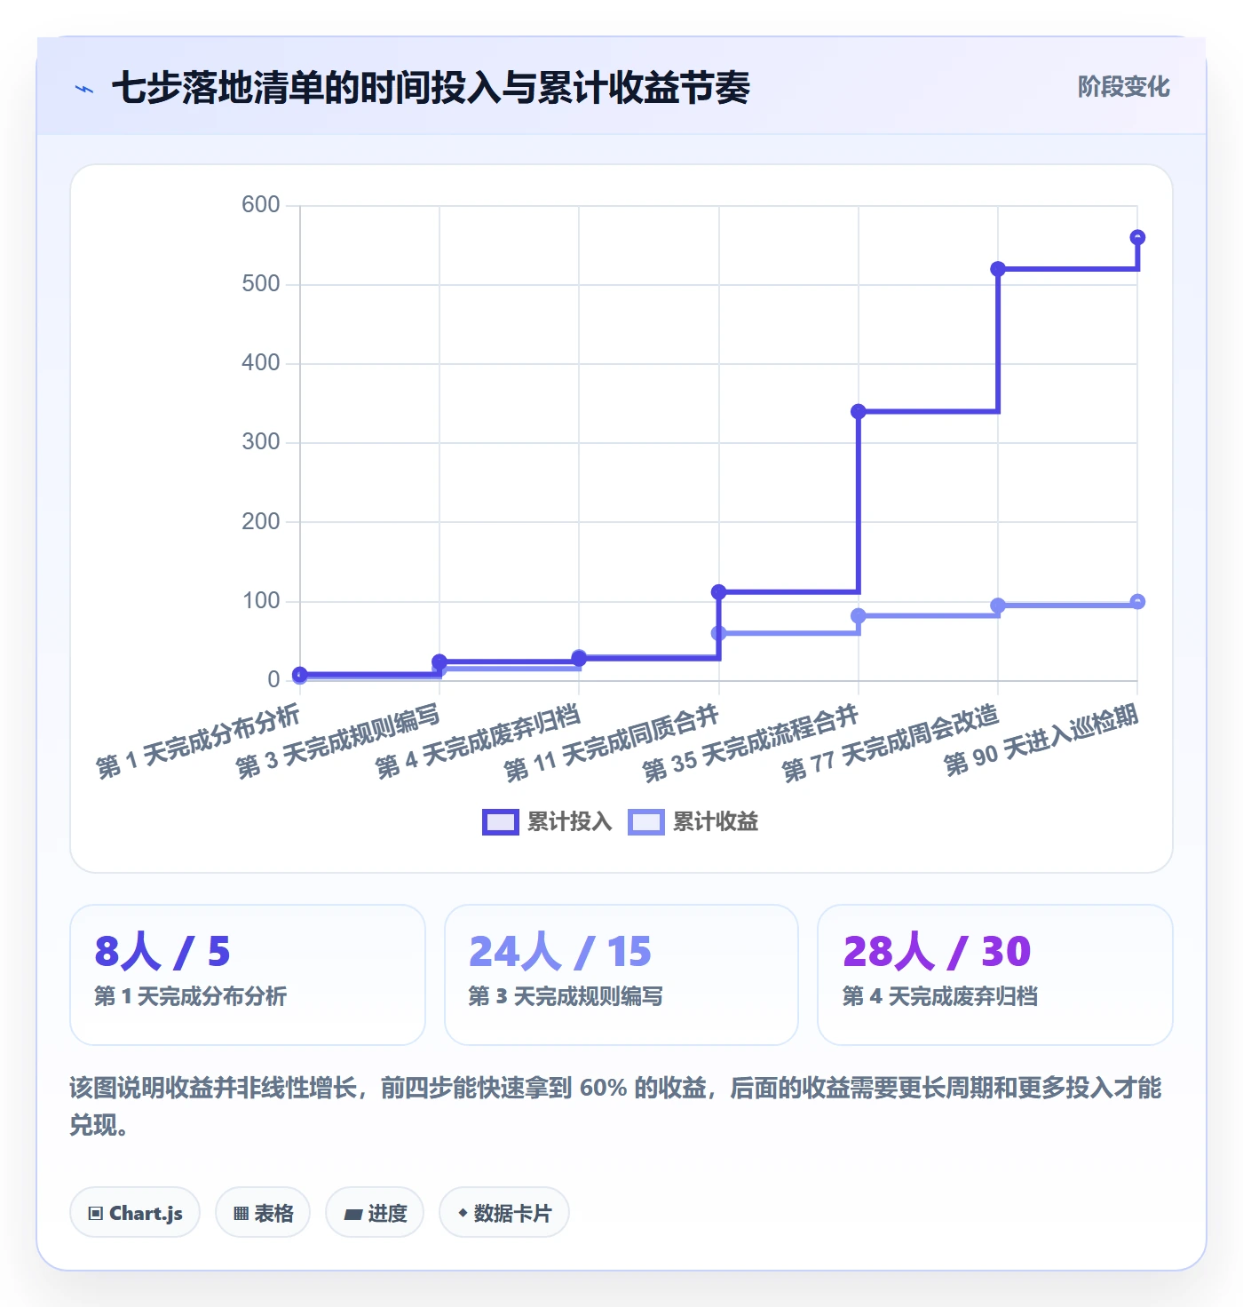This screenshot has height=1307, width=1243.
Task: Click the y-axis value 100
Action: coord(261,600)
